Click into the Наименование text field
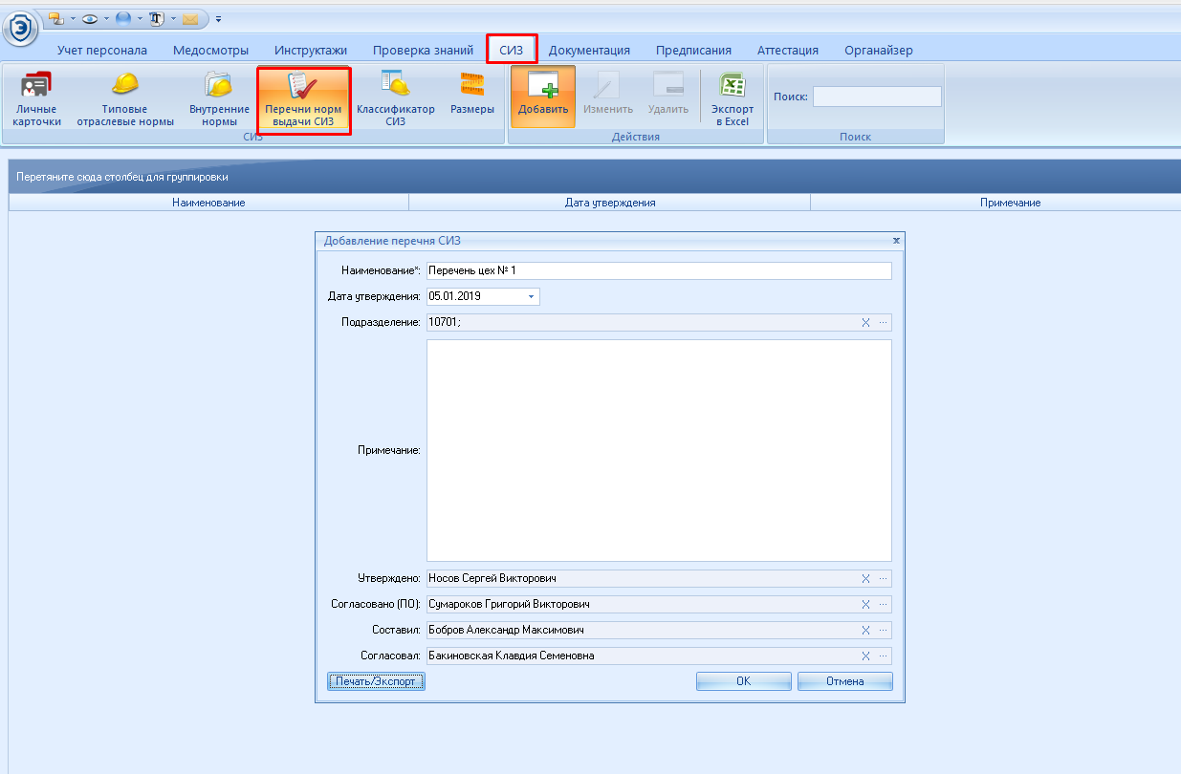 pos(658,271)
